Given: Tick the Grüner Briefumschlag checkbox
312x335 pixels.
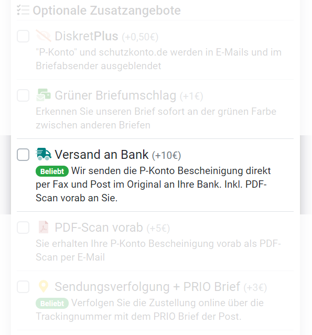Looking at the screenshot, I should 23,95.
